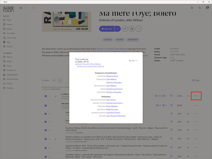Image resolution: width=212 pixels, height=159 pixels.
Task: Click the Play now button
Action: click(x=107, y=29)
